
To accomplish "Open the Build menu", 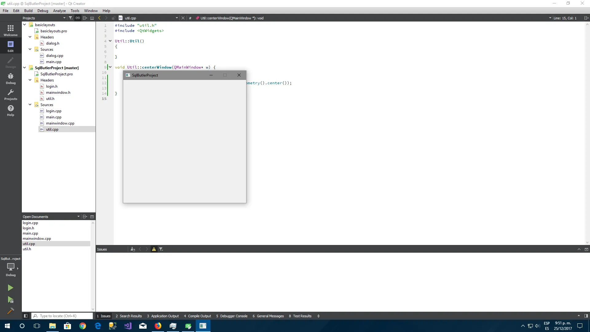I will (x=28, y=10).
